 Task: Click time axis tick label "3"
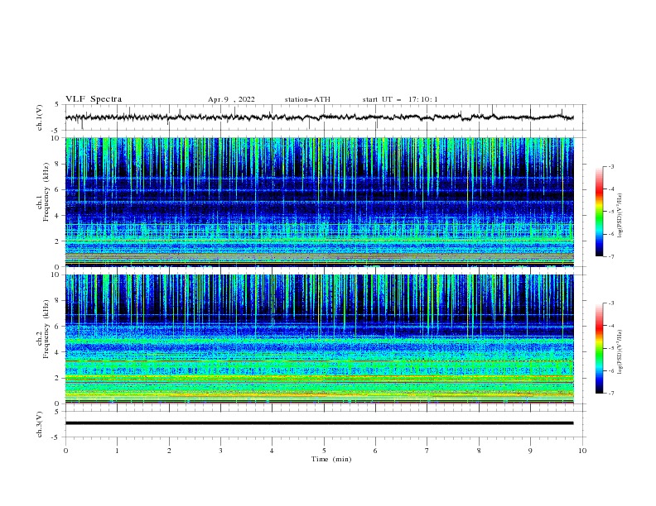pyautogui.click(x=220, y=451)
